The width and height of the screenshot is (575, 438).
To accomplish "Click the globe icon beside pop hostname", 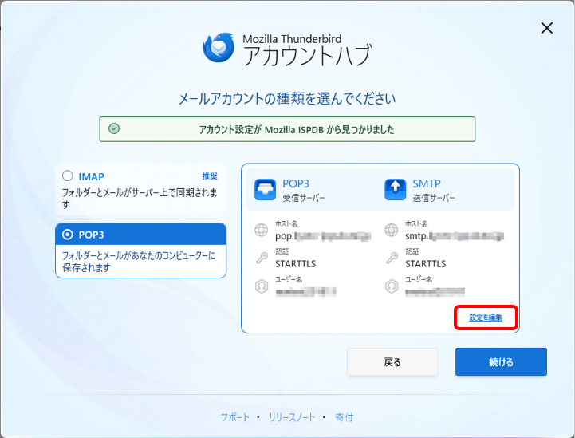I will point(261,230).
